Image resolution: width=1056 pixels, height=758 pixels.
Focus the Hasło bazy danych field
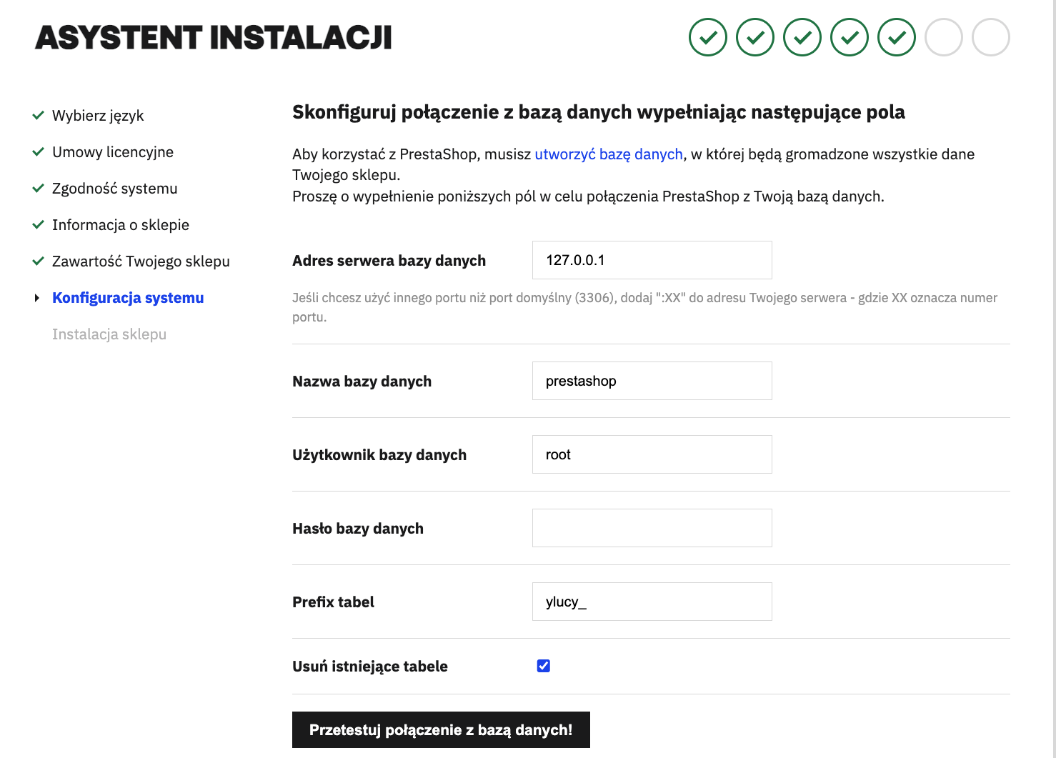click(x=652, y=528)
